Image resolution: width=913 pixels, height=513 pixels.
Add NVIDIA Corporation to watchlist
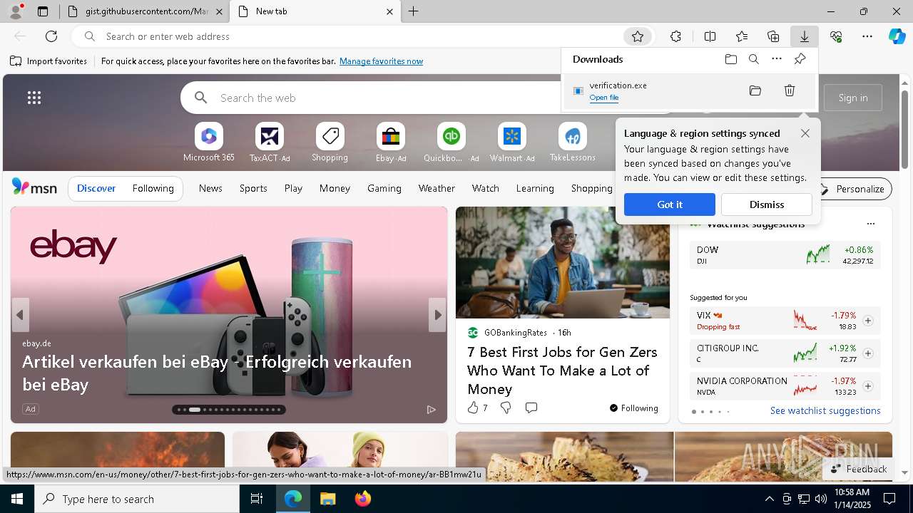pos(868,386)
